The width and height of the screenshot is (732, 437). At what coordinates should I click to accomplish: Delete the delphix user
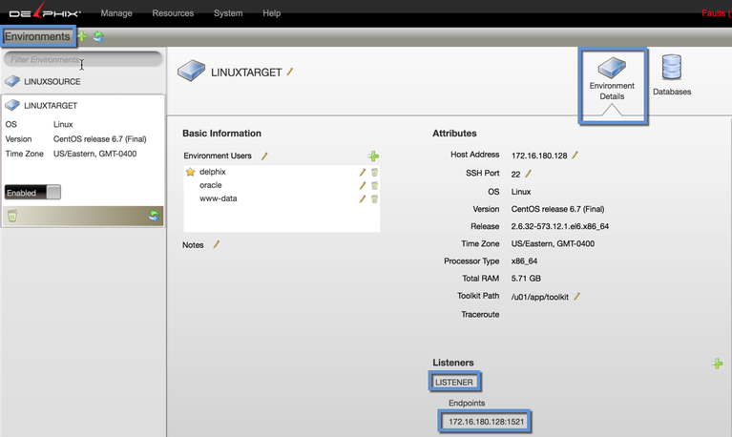click(x=374, y=173)
